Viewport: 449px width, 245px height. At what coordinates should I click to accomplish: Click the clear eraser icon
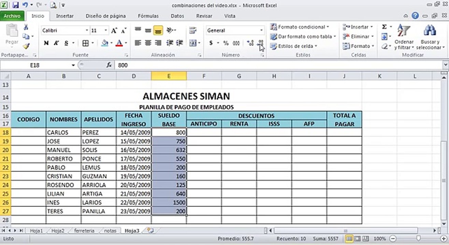[384, 46]
